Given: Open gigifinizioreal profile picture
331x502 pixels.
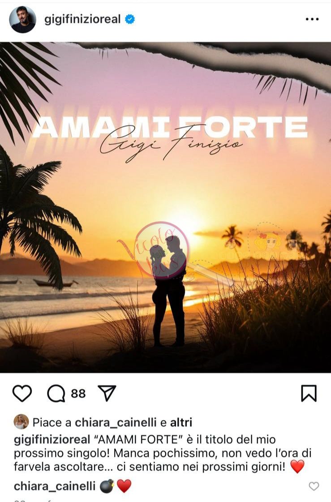Looking at the screenshot, I should [23, 19].
